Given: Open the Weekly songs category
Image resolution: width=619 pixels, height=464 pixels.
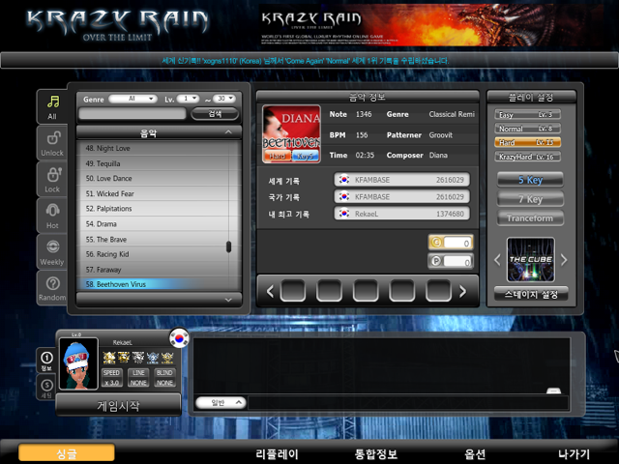Looking at the screenshot, I should pyautogui.click(x=52, y=252).
